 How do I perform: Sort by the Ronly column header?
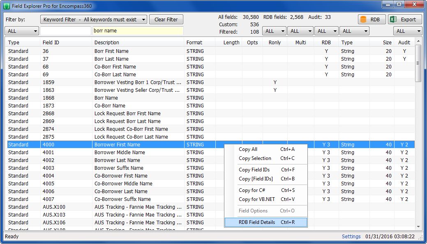pyautogui.click(x=275, y=42)
